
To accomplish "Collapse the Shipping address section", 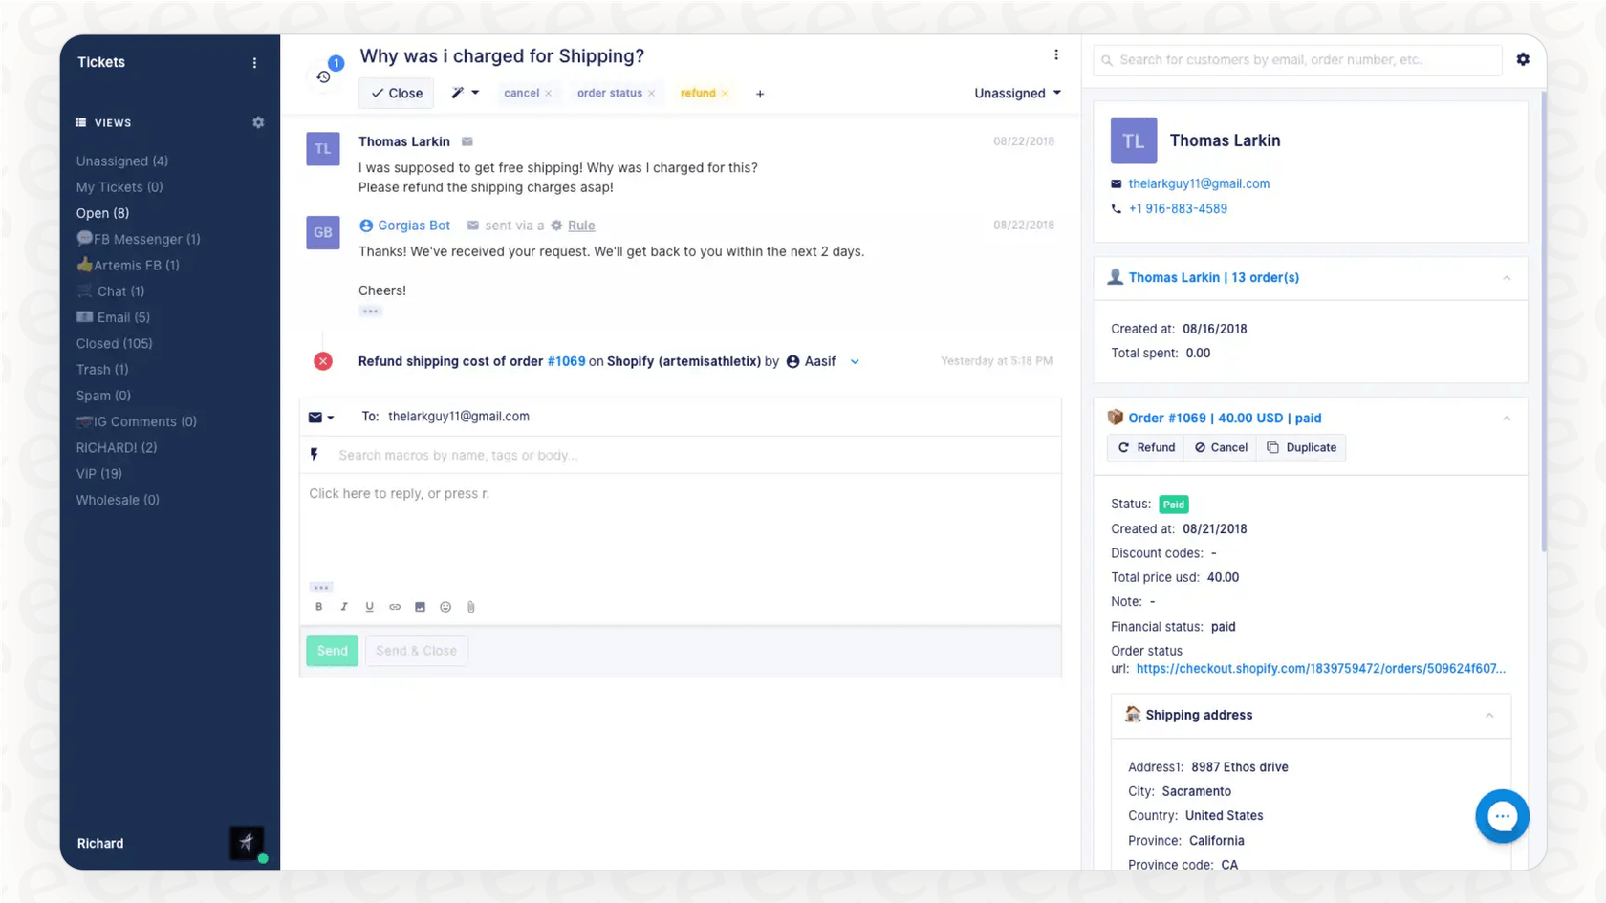I will 1488,715.
